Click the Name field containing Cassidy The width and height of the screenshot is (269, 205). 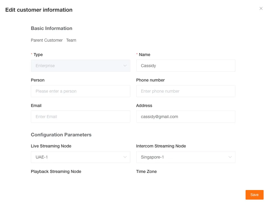point(186,65)
